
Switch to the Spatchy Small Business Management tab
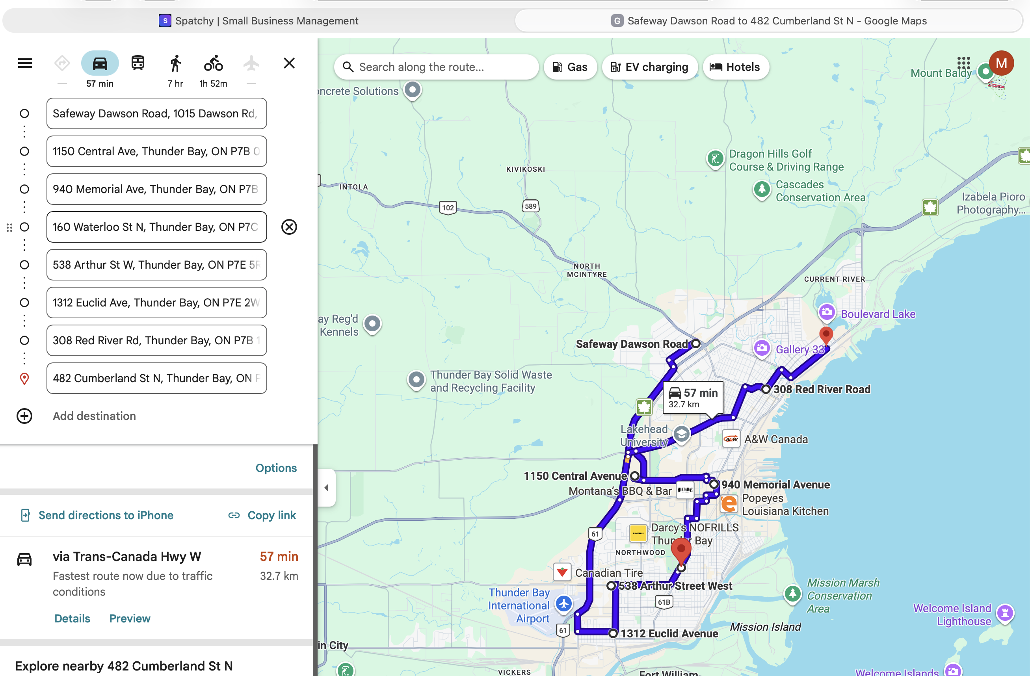pos(259,21)
